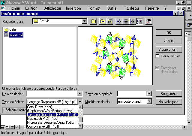Click the Word document icon in menu bar

click(x=3, y=8)
